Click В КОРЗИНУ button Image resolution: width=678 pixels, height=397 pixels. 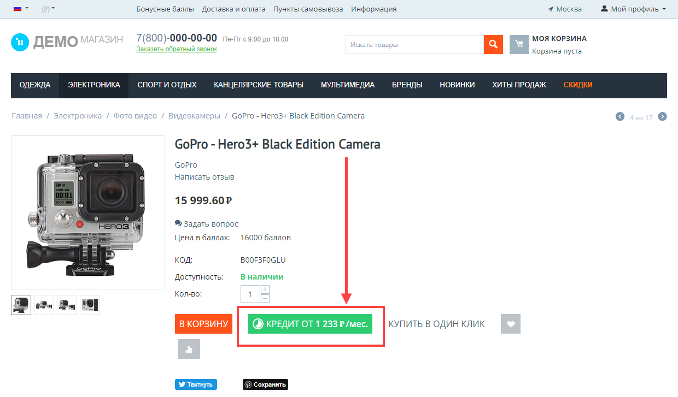[x=203, y=324]
